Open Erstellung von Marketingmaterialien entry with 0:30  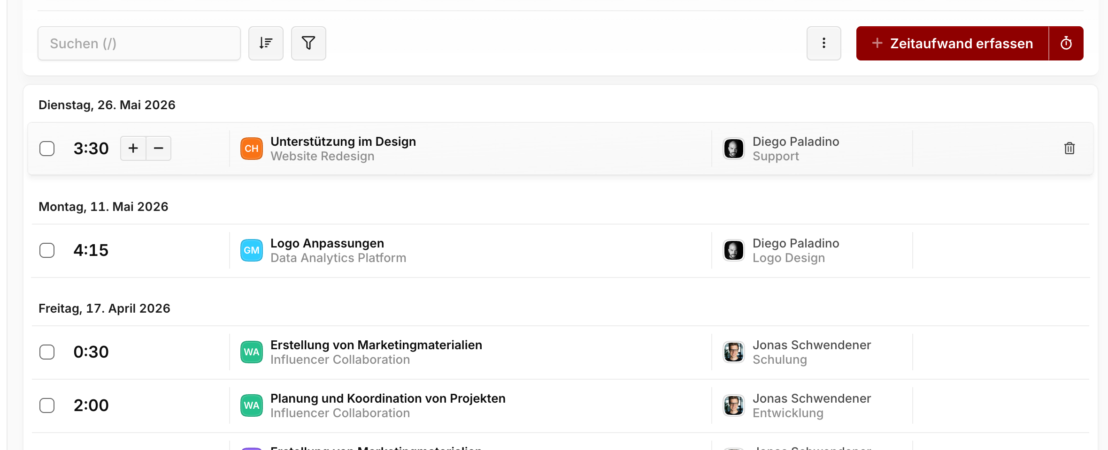click(x=376, y=345)
